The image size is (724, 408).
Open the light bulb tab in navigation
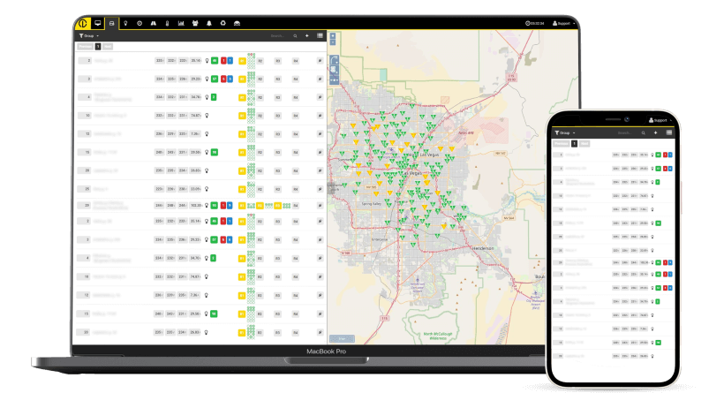pos(125,23)
